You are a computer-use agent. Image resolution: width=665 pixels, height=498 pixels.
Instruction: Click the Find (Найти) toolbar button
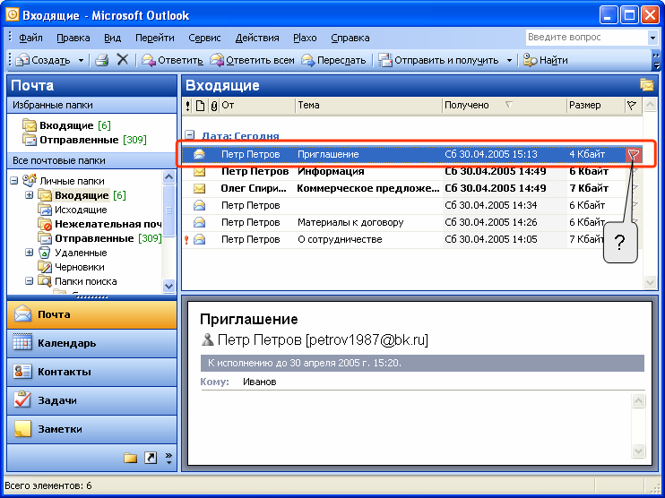546,60
